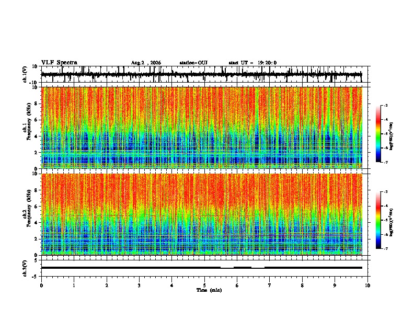Screen dimensions: 414x320
Task: Click the VLF Spectra title text
Action: click(59, 63)
